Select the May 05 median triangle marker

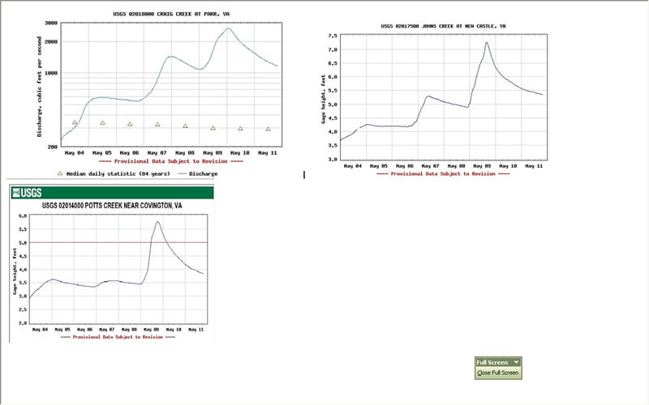103,123
